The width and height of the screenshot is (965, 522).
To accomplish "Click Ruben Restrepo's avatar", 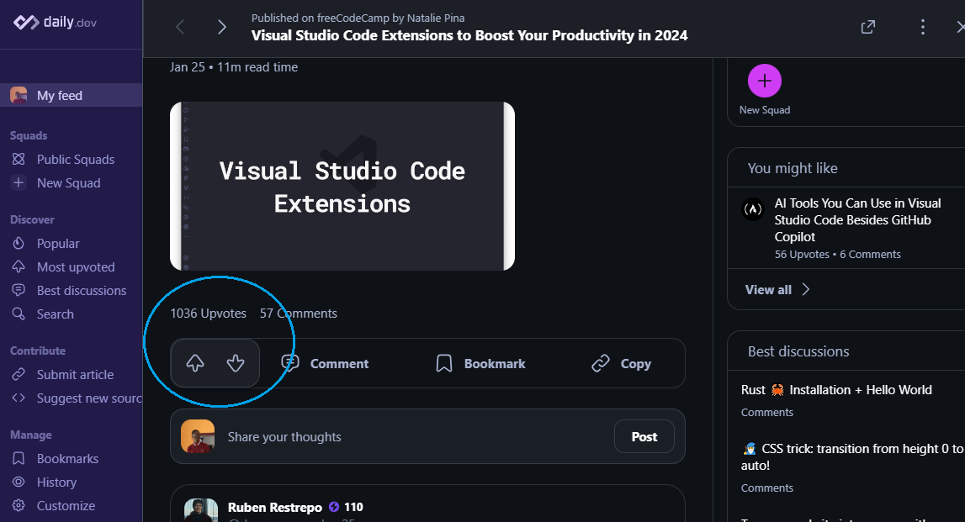I will (200, 510).
